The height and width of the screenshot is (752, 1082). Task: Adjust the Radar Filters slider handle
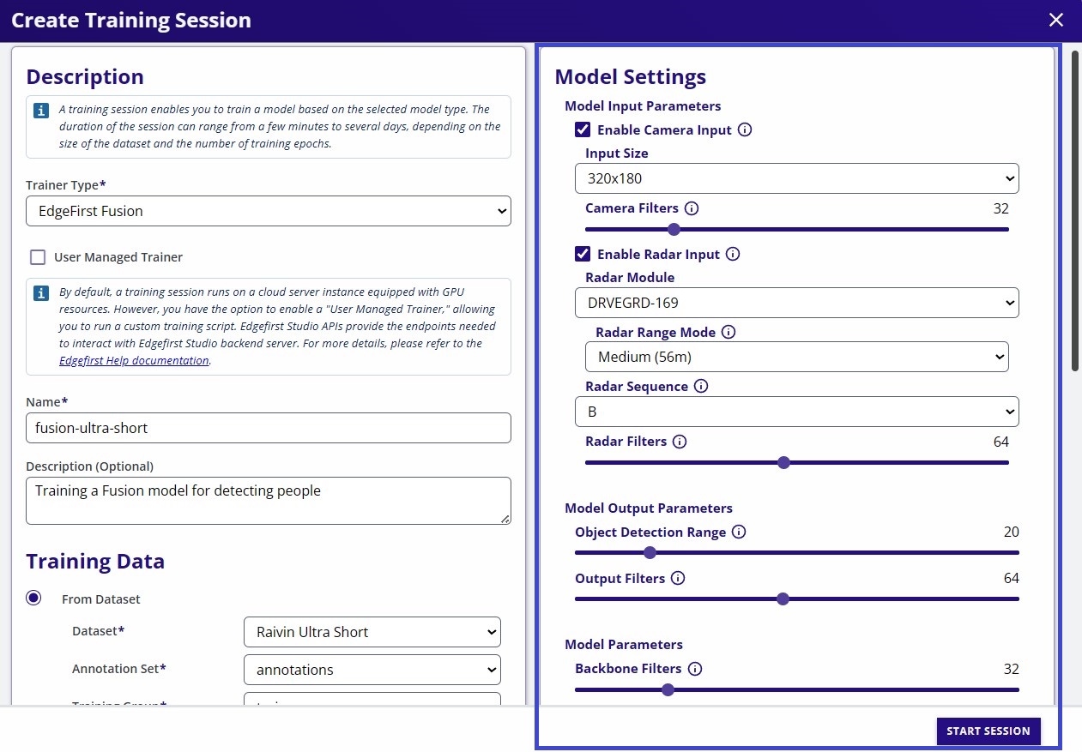coord(783,462)
